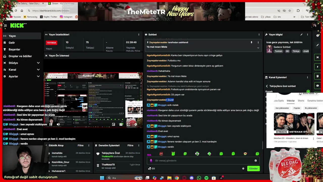Enable picture-in-picture on stream preview
Screen dimensions: 323x182
tap(114, 124)
